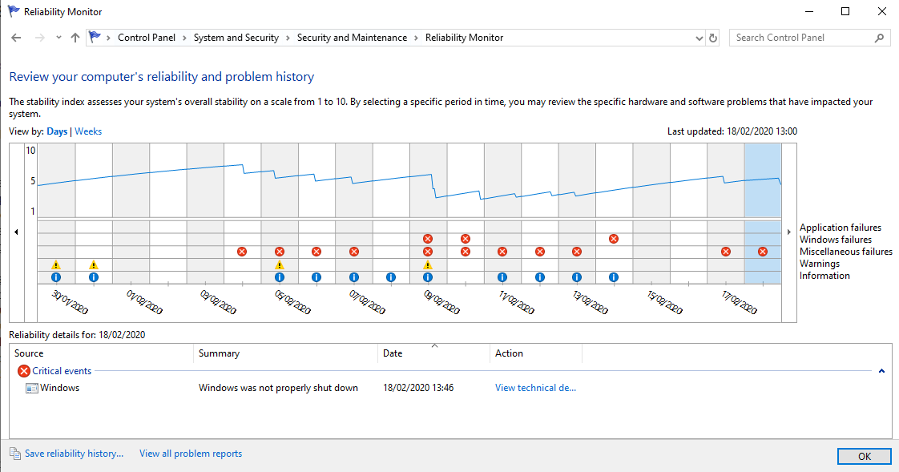Click the red critical event icon on 18/02/2020
The image size is (899, 472).
coord(761,251)
